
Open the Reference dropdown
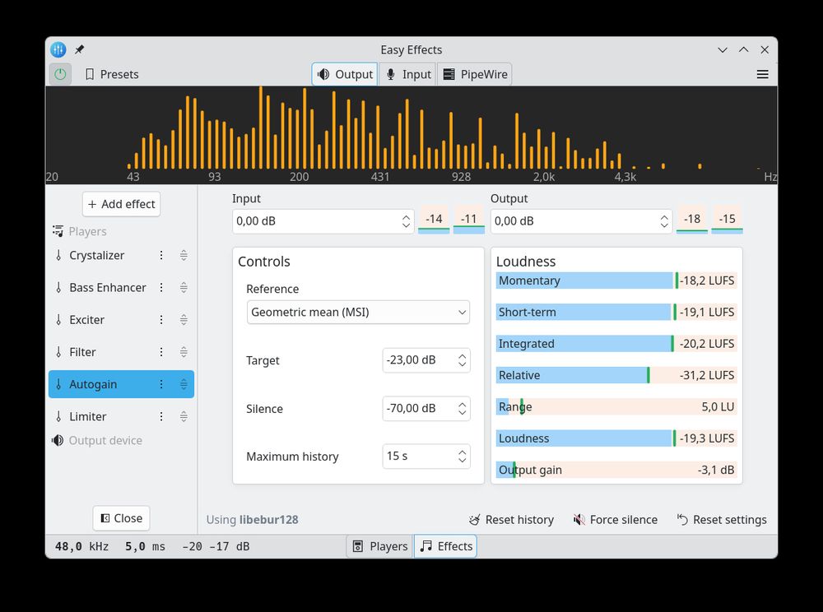(x=358, y=312)
